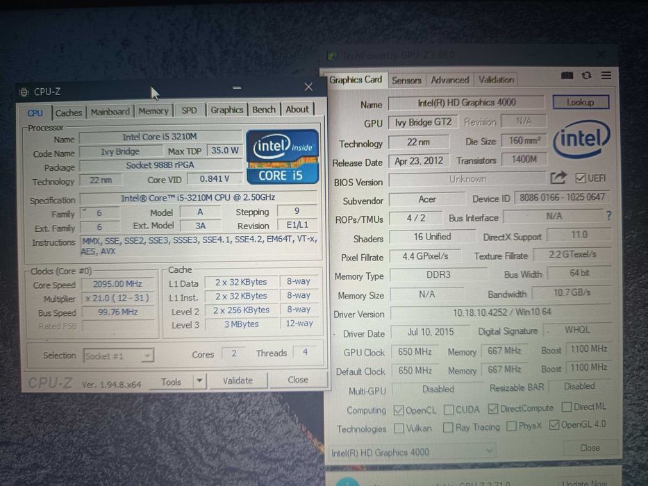Click the Tools button in CPU-Z
Screen dimensions: 648x486
point(171,382)
